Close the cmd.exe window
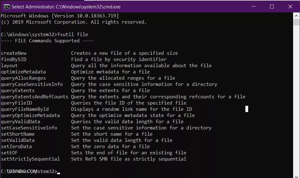Image resolution: width=300 pixels, height=178 pixels. (290, 7)
